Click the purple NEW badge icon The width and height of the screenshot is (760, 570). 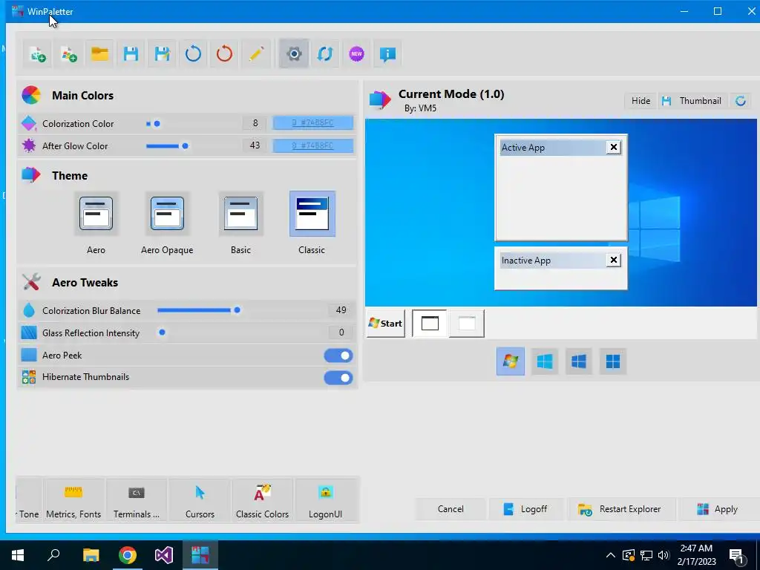356,53
